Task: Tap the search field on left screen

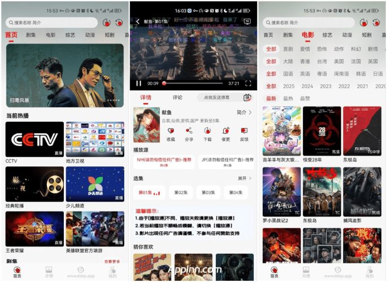Action: (x=51, y=23)
